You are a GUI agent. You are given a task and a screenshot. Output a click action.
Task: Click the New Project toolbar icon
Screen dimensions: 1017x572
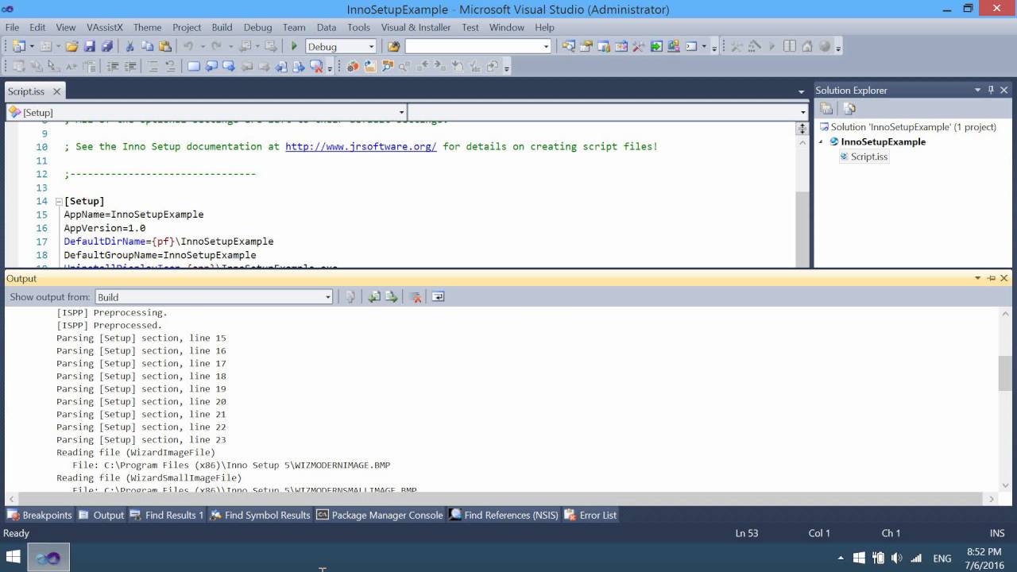pos(18,47)
